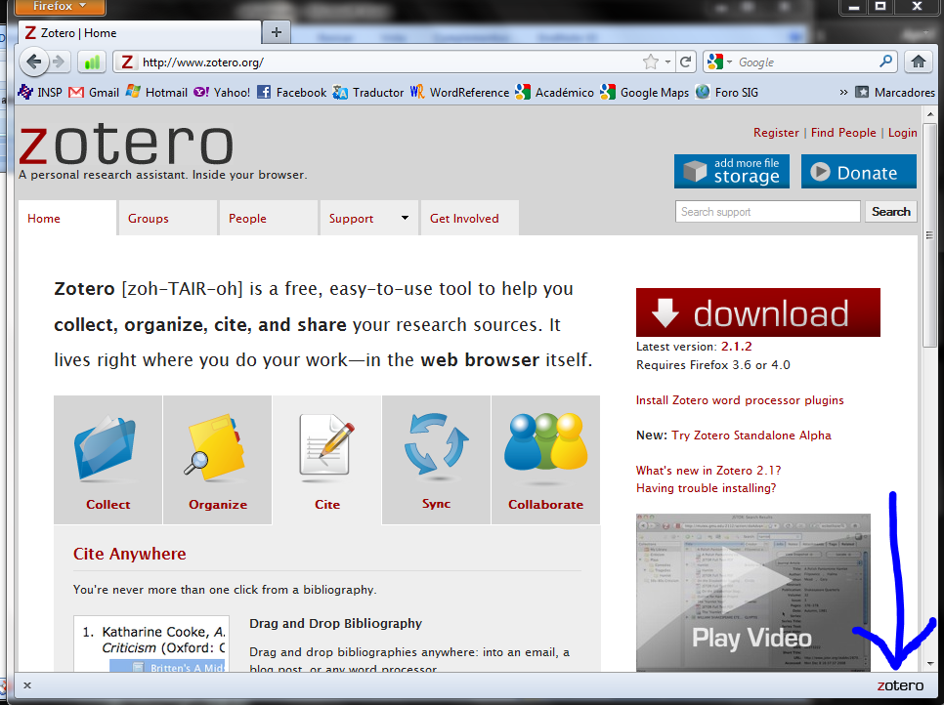
Task: Click the Zotero site icon in address bar
Action: coord(127,62)
